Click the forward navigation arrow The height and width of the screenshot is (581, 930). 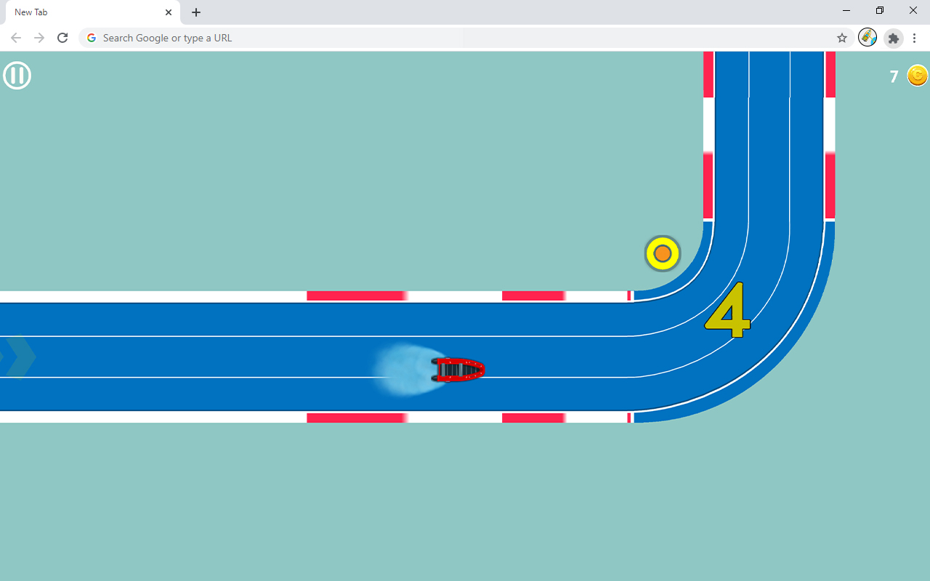coord(39,37)
